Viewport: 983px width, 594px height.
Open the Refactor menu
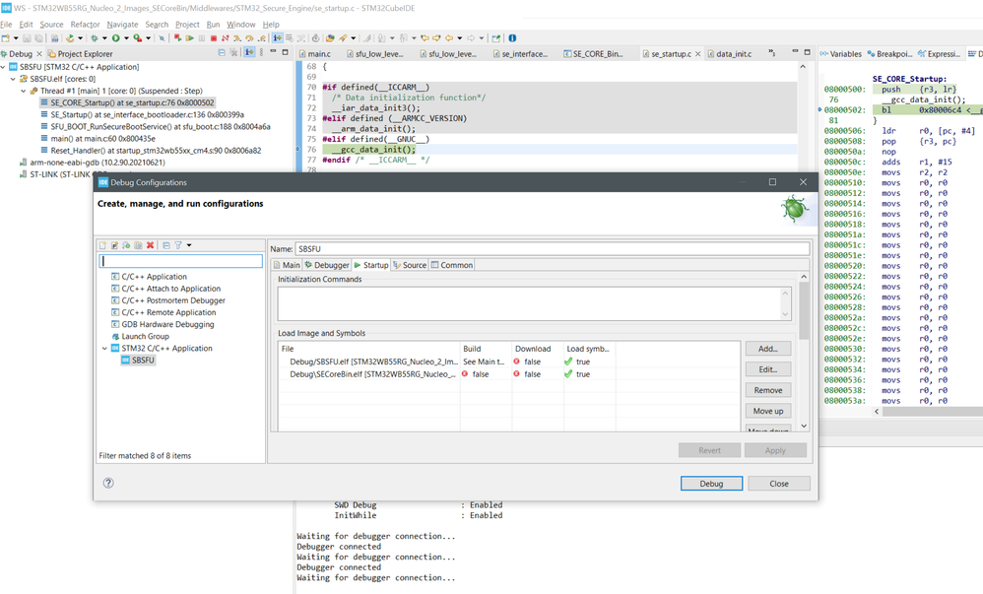click(x=86, y=25)
